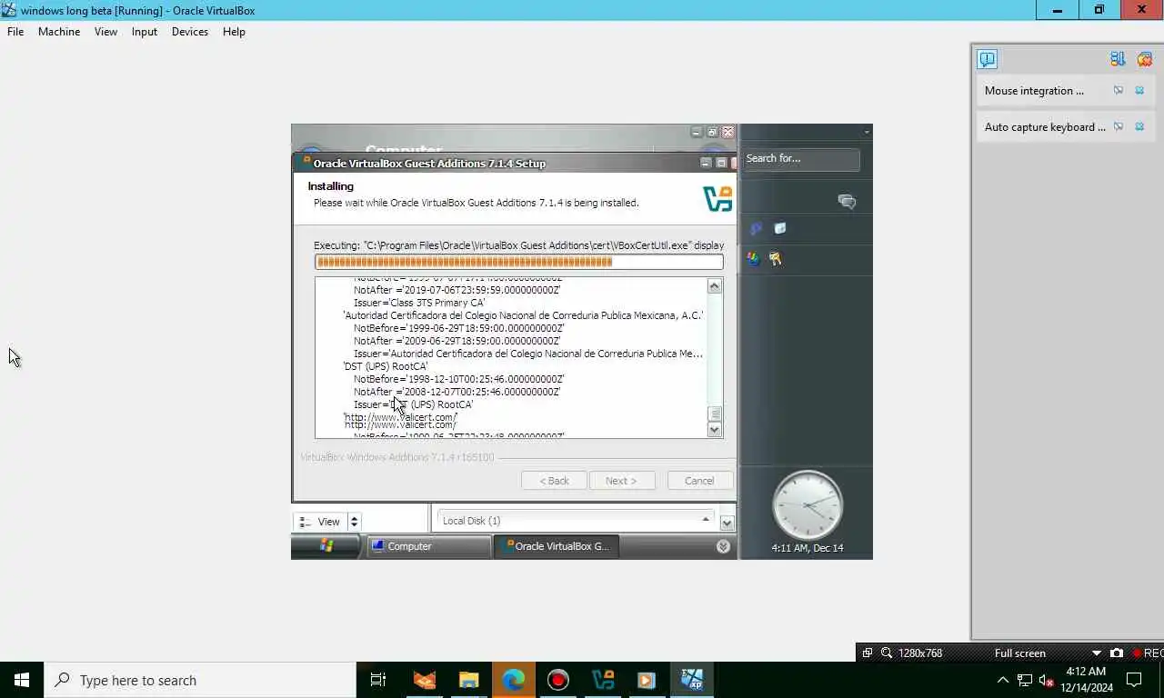Open the orange app icon next to Task View
Viewport: 1164px width, 698px height.
424,680
